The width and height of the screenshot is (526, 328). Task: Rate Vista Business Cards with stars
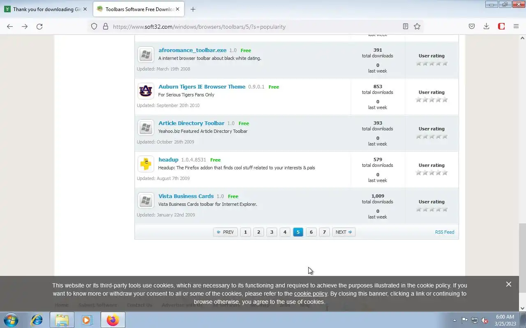pyautogui.click(x=431, y=210)
